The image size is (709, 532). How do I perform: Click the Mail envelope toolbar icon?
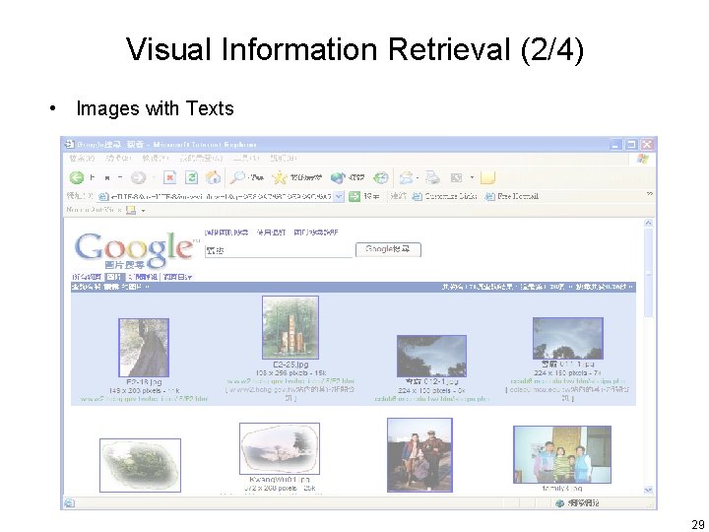(406, 177)
